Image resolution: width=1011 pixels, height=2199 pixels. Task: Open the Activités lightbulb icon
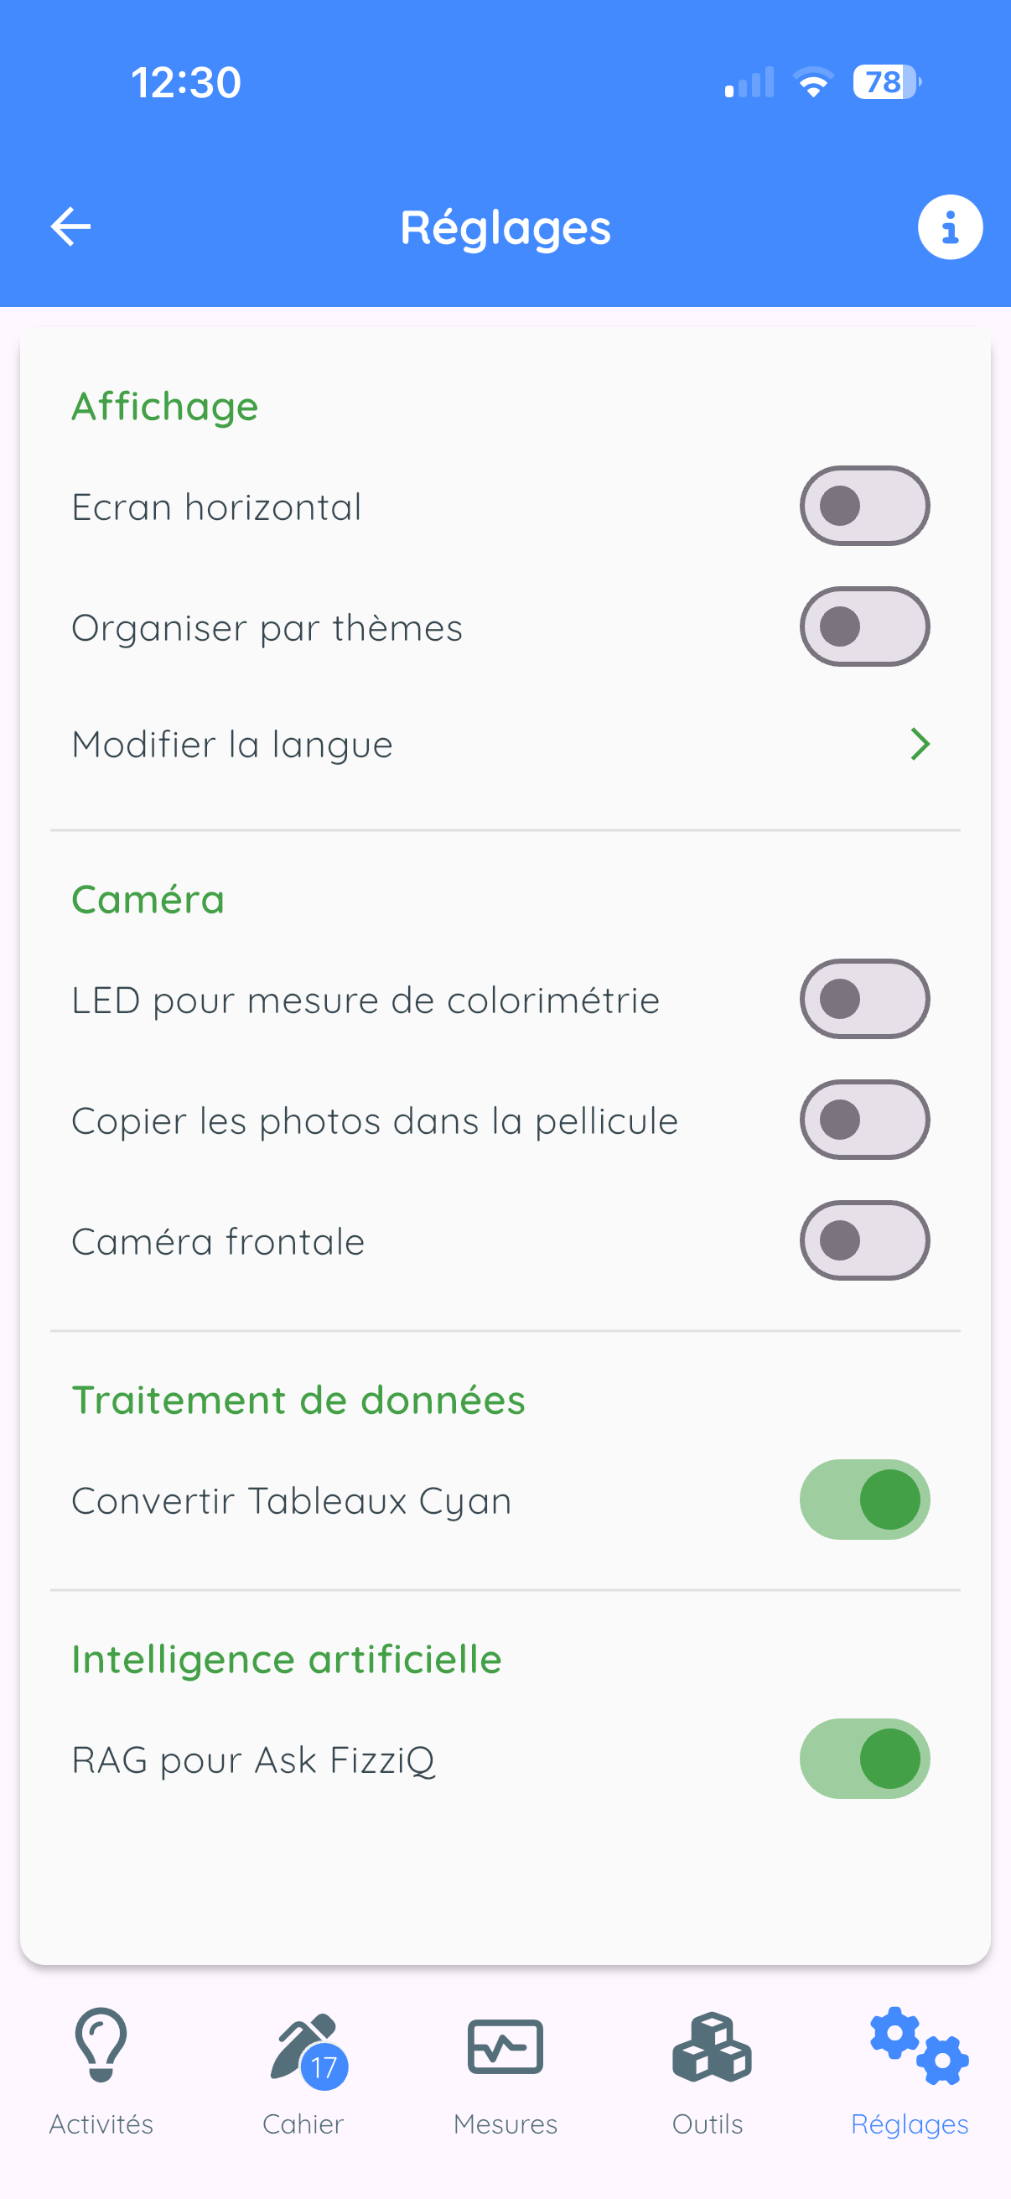pos(101,2046)
